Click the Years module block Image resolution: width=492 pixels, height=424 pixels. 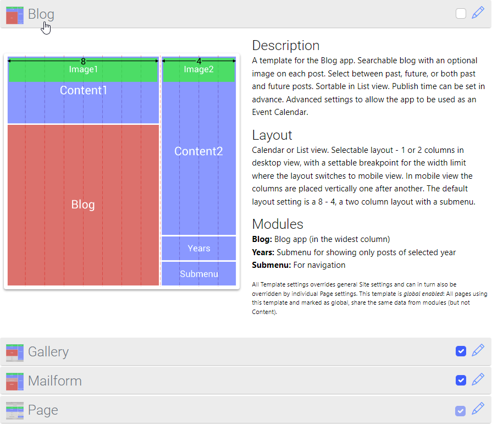(198, 249)
